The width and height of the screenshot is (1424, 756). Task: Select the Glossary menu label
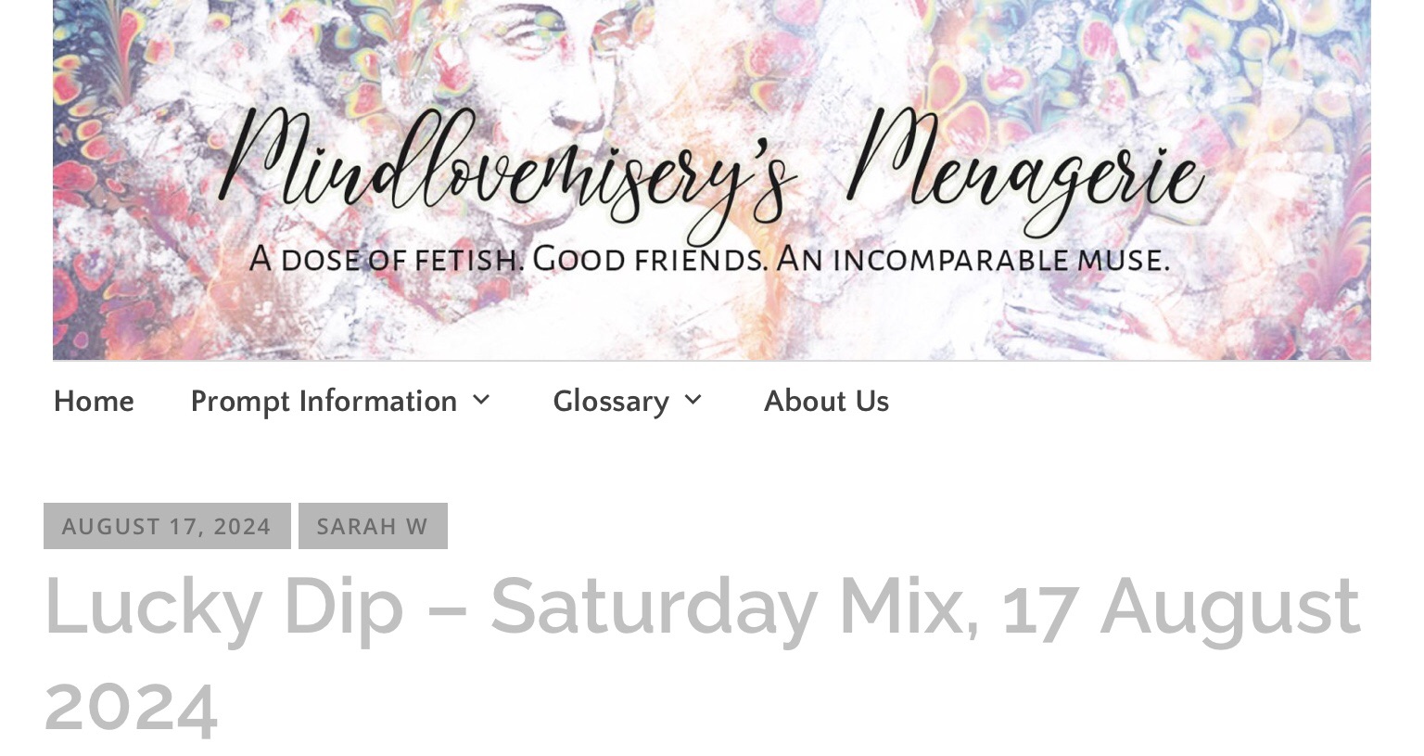[611, 401]
